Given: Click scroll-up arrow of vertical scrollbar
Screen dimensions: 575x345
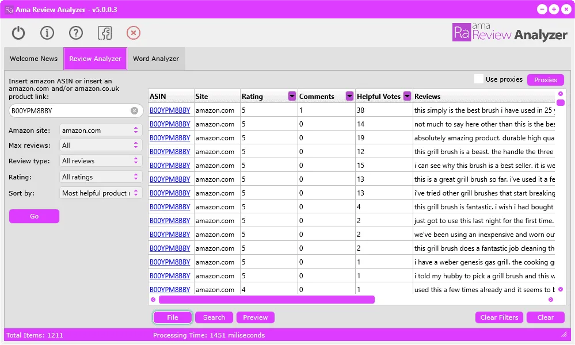Looking at the screenshot, I should 561,94.
